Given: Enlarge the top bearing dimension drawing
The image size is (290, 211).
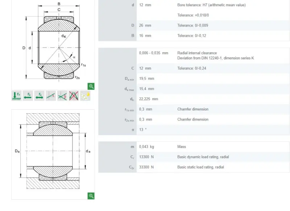Looking at the screenshot, I should [x=91, y=86].
